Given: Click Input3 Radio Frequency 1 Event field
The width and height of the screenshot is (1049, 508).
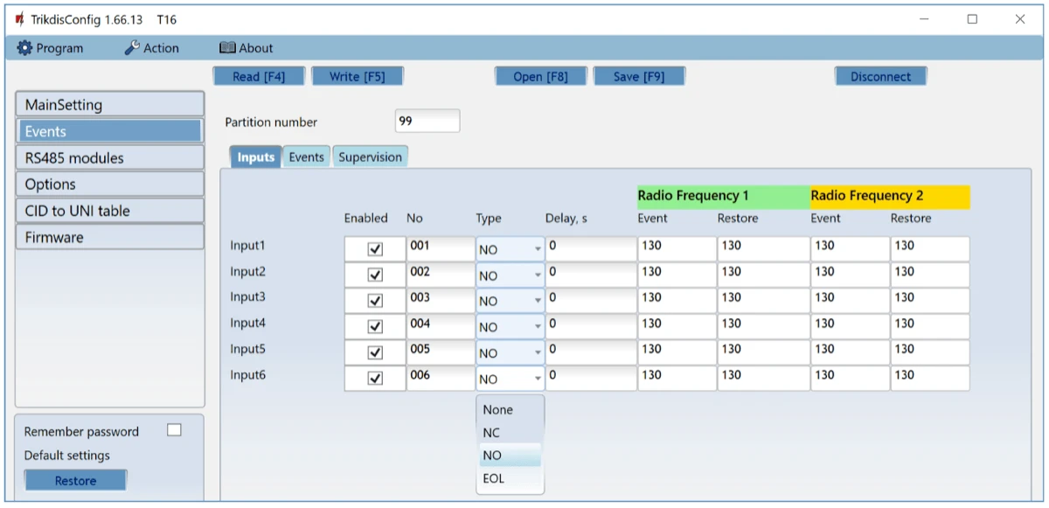Looking at the screenshot, I should (x=676, y=298).
